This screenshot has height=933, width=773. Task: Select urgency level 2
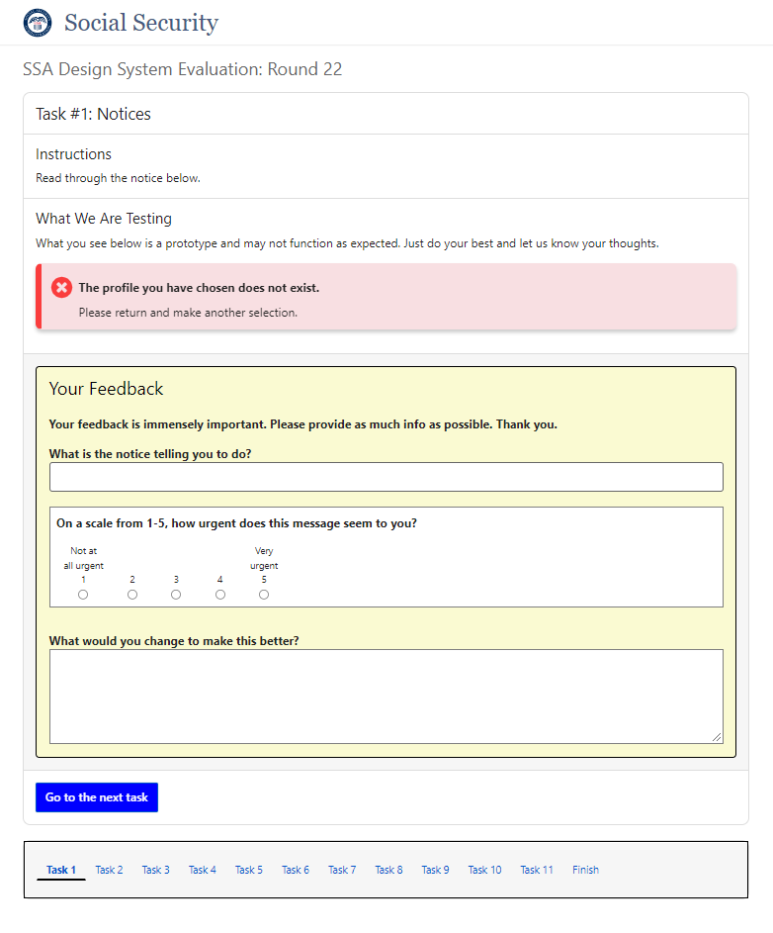click(132, 594)
